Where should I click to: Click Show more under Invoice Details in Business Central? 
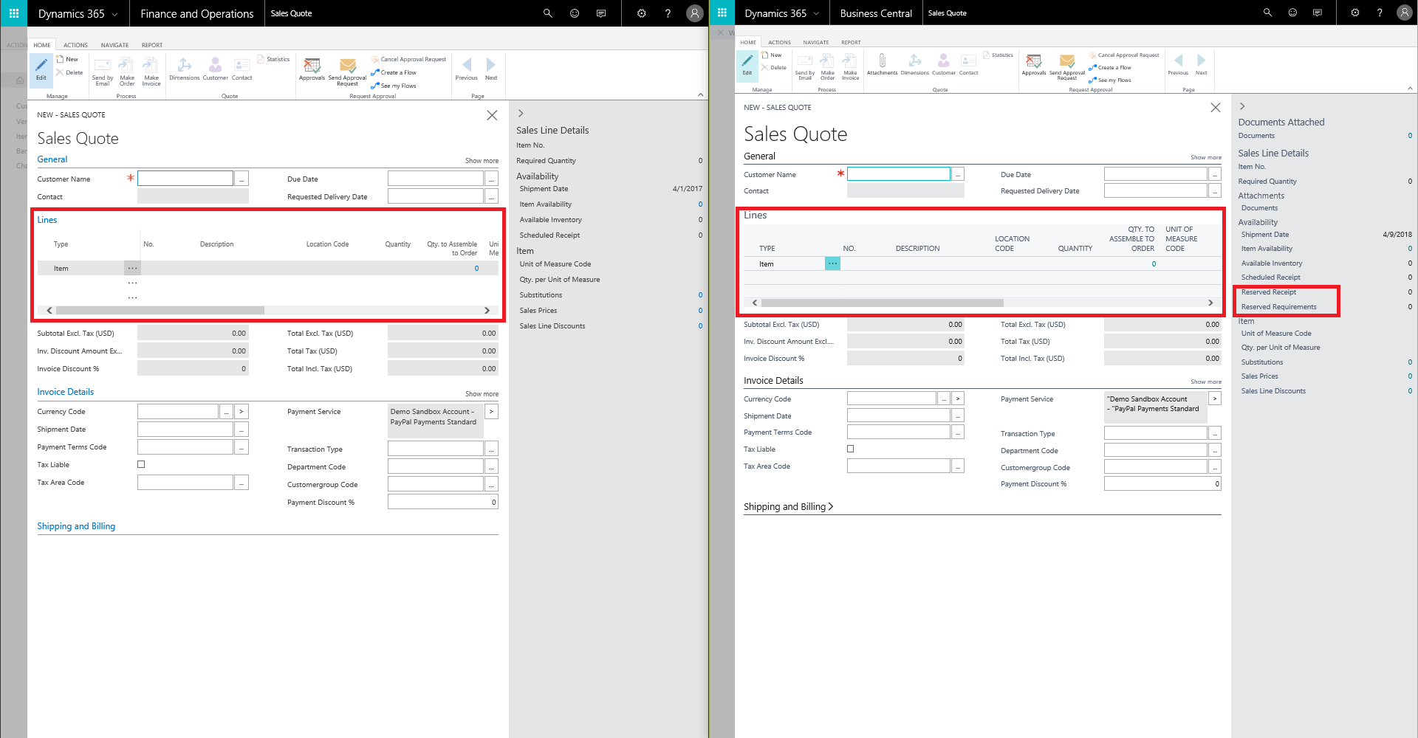click(1205, 382)
